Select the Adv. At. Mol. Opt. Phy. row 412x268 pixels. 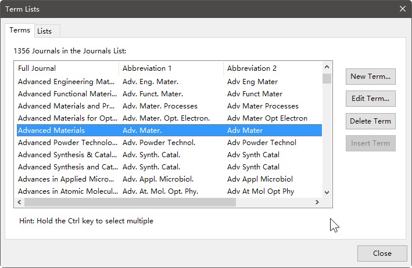tap(169, 191)
